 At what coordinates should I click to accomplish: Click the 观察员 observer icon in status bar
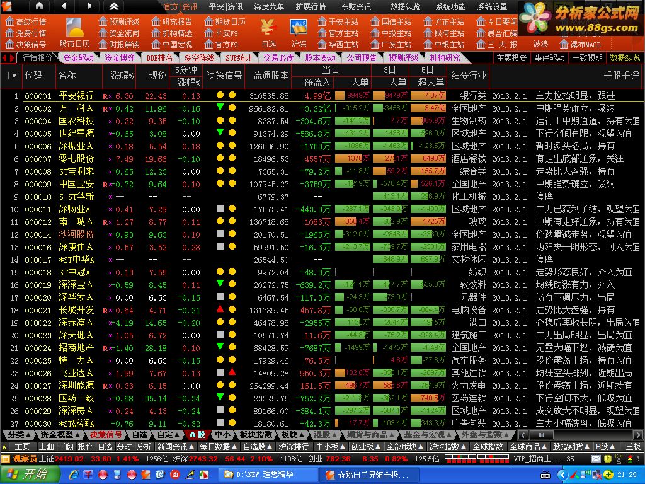(5, 459)
